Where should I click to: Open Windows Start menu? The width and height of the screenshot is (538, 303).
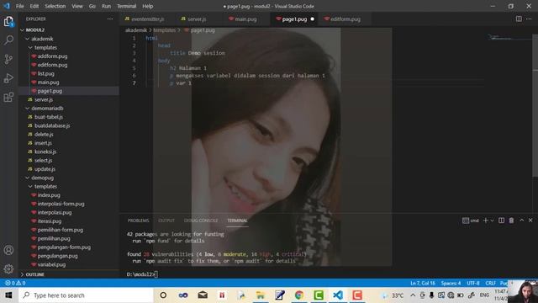(8, 295)
